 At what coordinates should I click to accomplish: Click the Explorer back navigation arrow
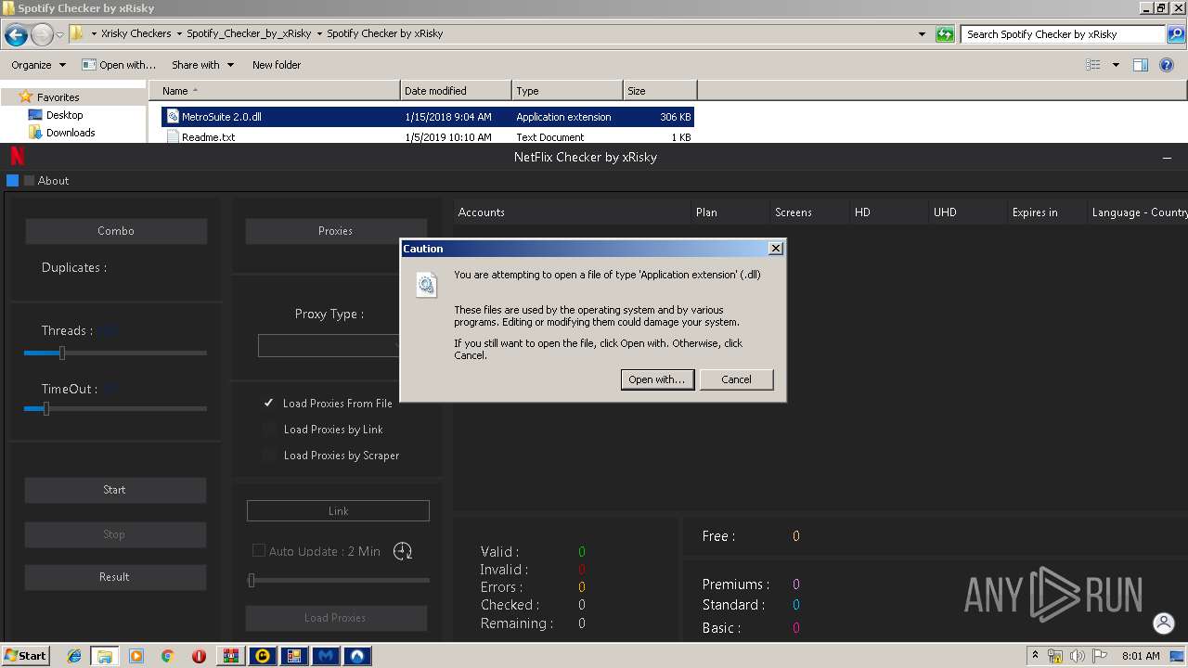(16, 35)
